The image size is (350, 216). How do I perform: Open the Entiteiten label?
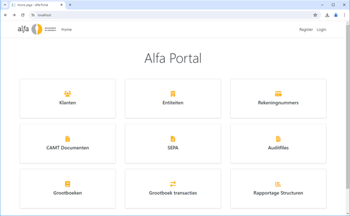173,103
